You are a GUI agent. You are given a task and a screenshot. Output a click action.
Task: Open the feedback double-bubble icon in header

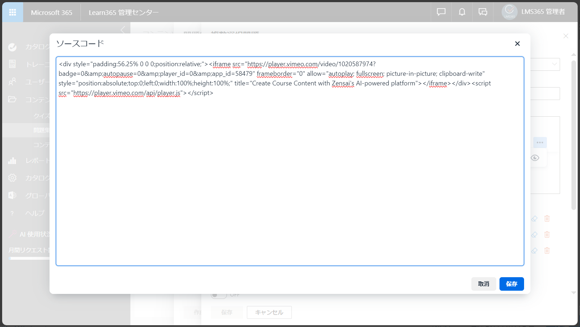(x=483, y=12)
